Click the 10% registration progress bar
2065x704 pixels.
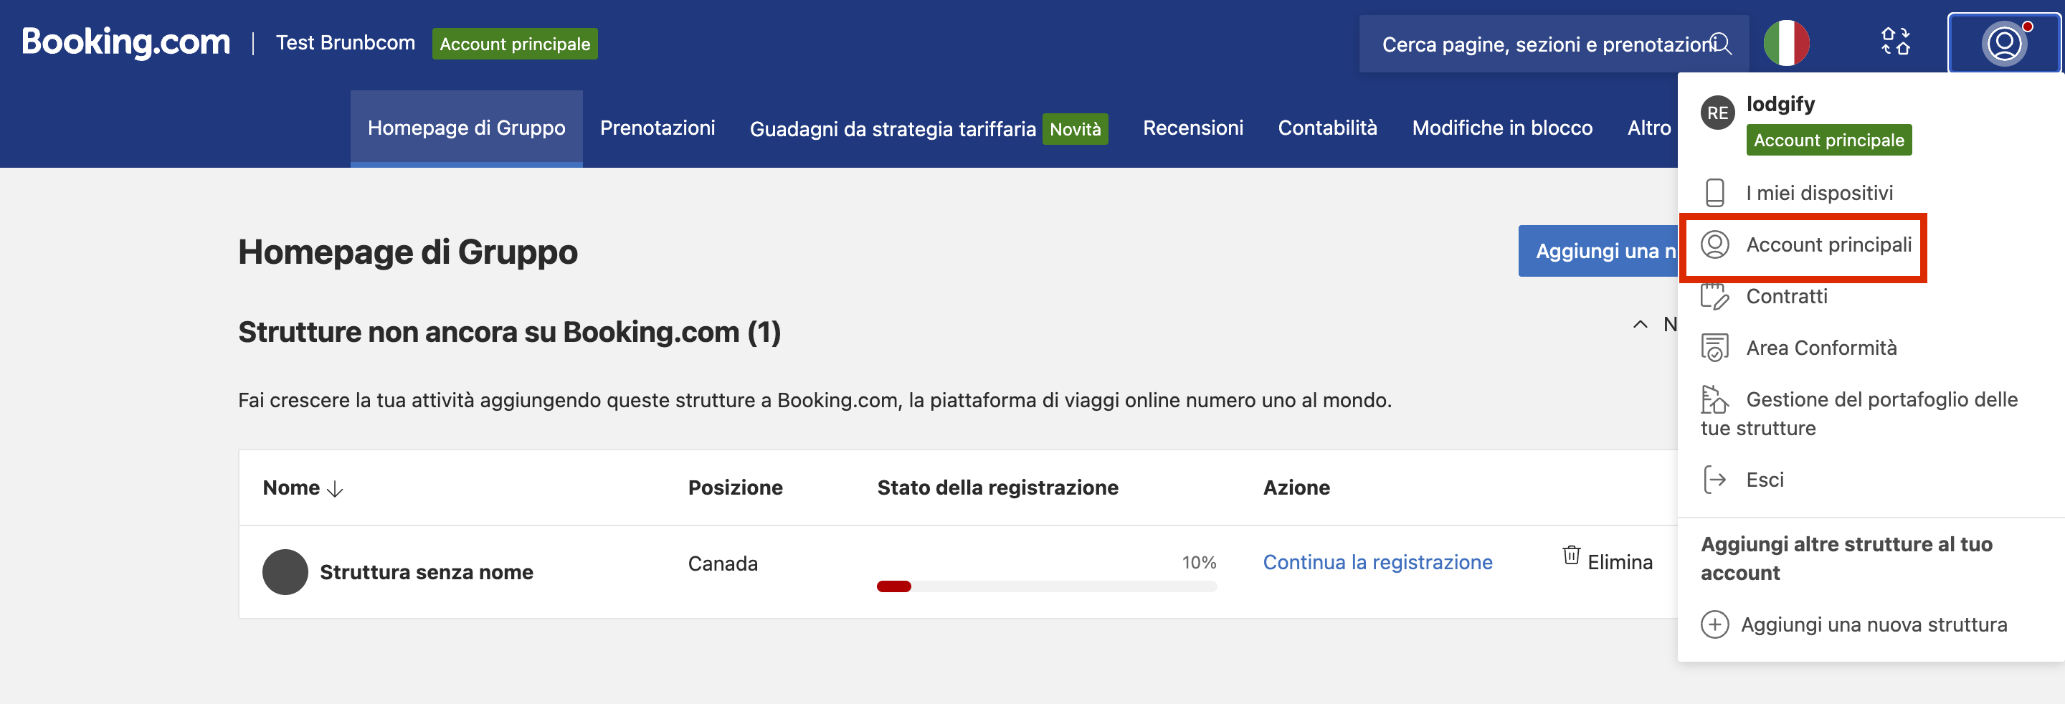pyautogui.click(x=1046, y=586)
